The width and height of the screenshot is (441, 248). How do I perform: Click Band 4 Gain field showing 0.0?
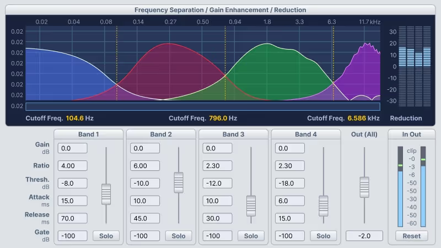(x=290, y=148)
